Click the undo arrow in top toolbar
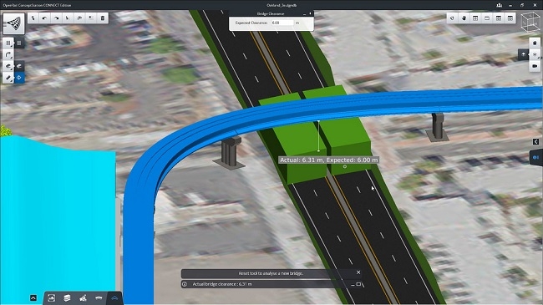Viewport: 543px width, 305px height. pyautogui.click(x=44, y=18)
